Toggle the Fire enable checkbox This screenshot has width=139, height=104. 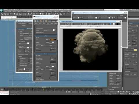pos(36,37)
